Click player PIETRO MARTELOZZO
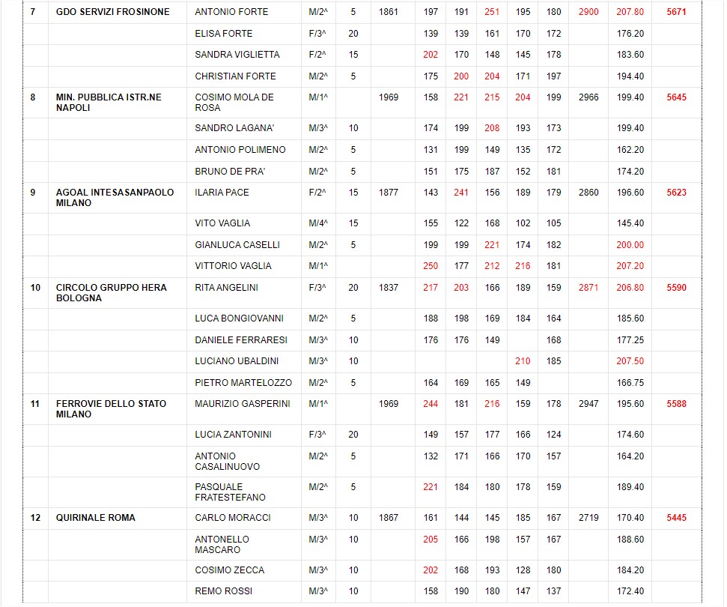This screenshot has height=607, width=727. tap(243, 383)
